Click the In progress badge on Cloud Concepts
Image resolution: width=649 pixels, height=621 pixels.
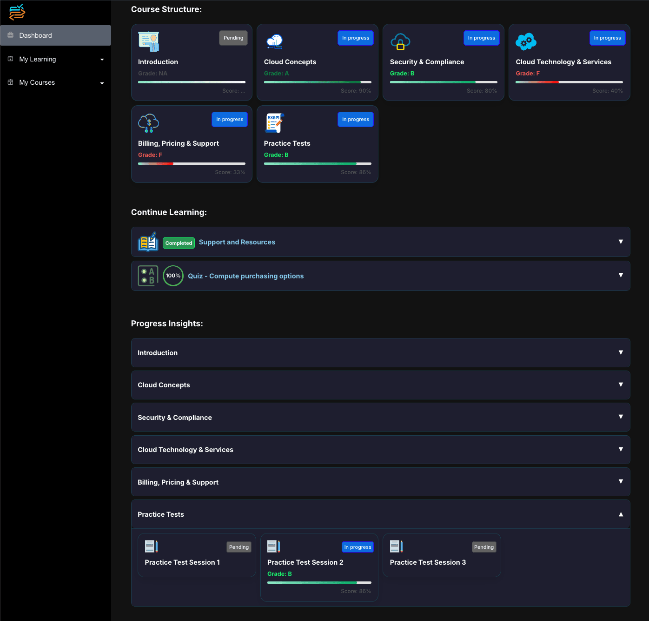click(355, 38)
